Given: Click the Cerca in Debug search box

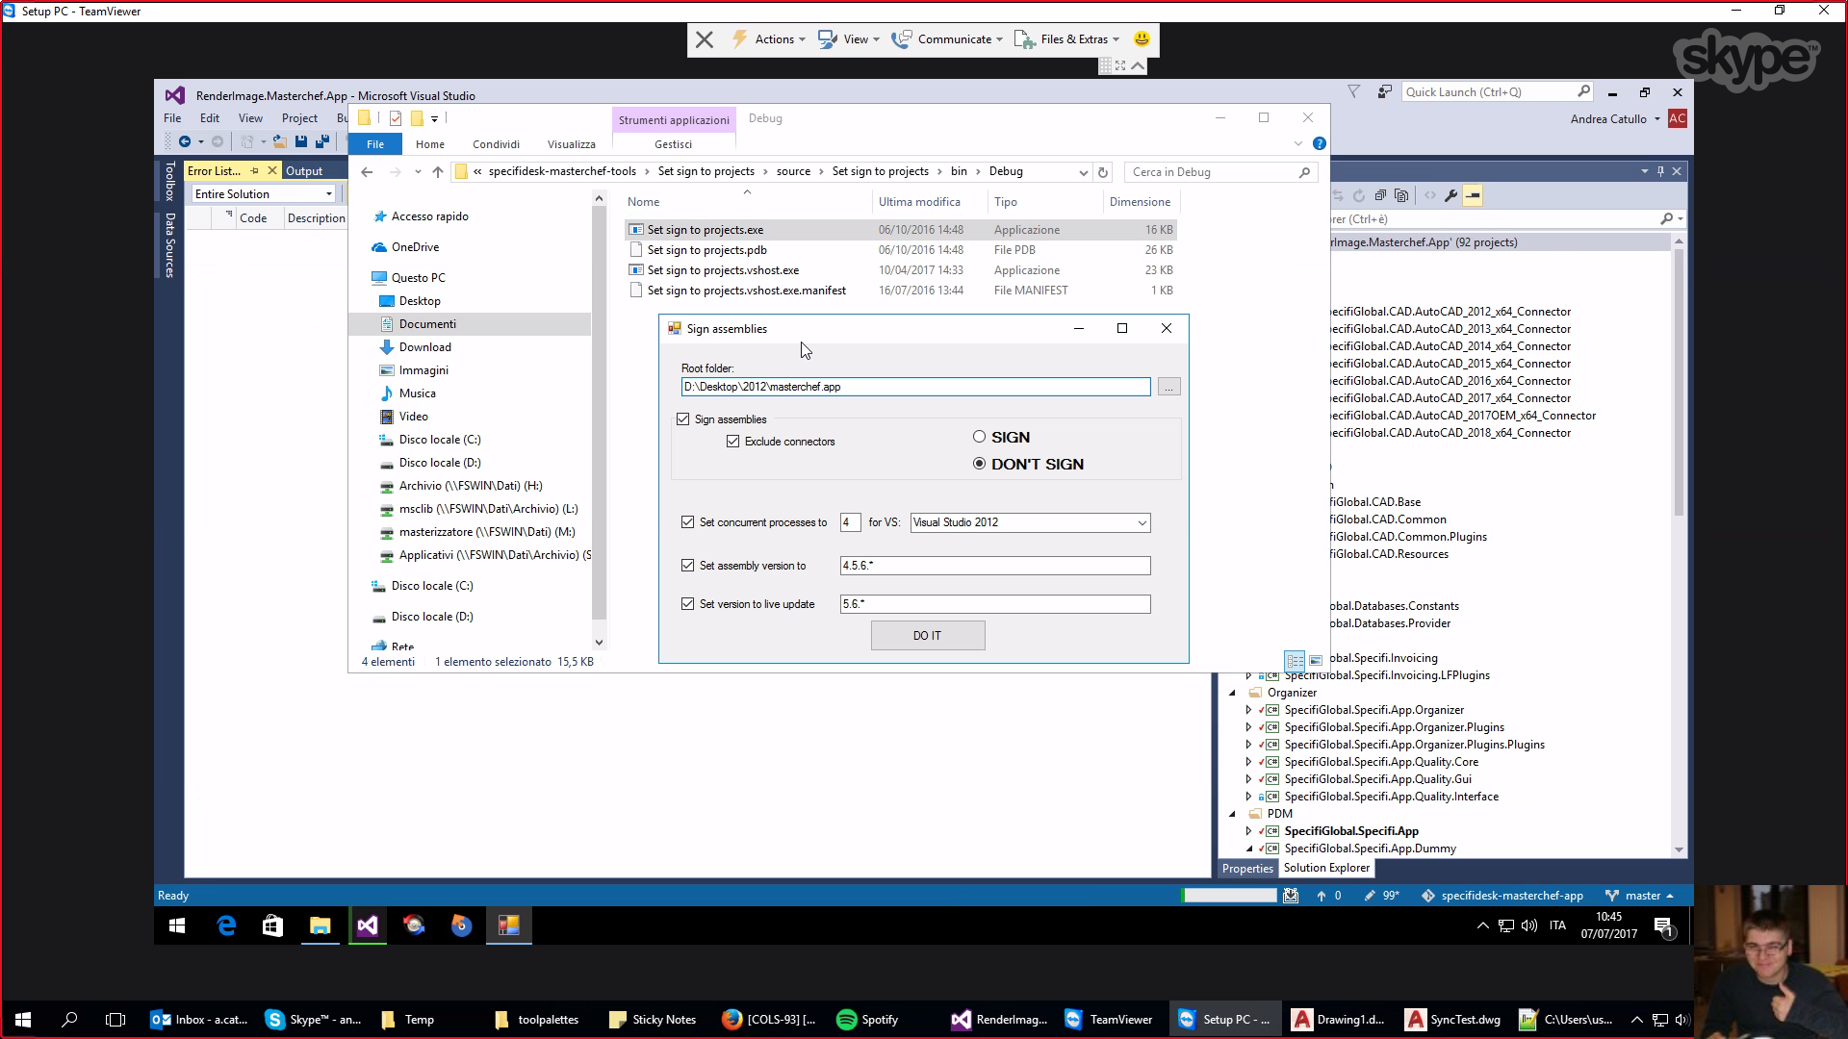Looking at the screenshot, I should pos(1219,172).
